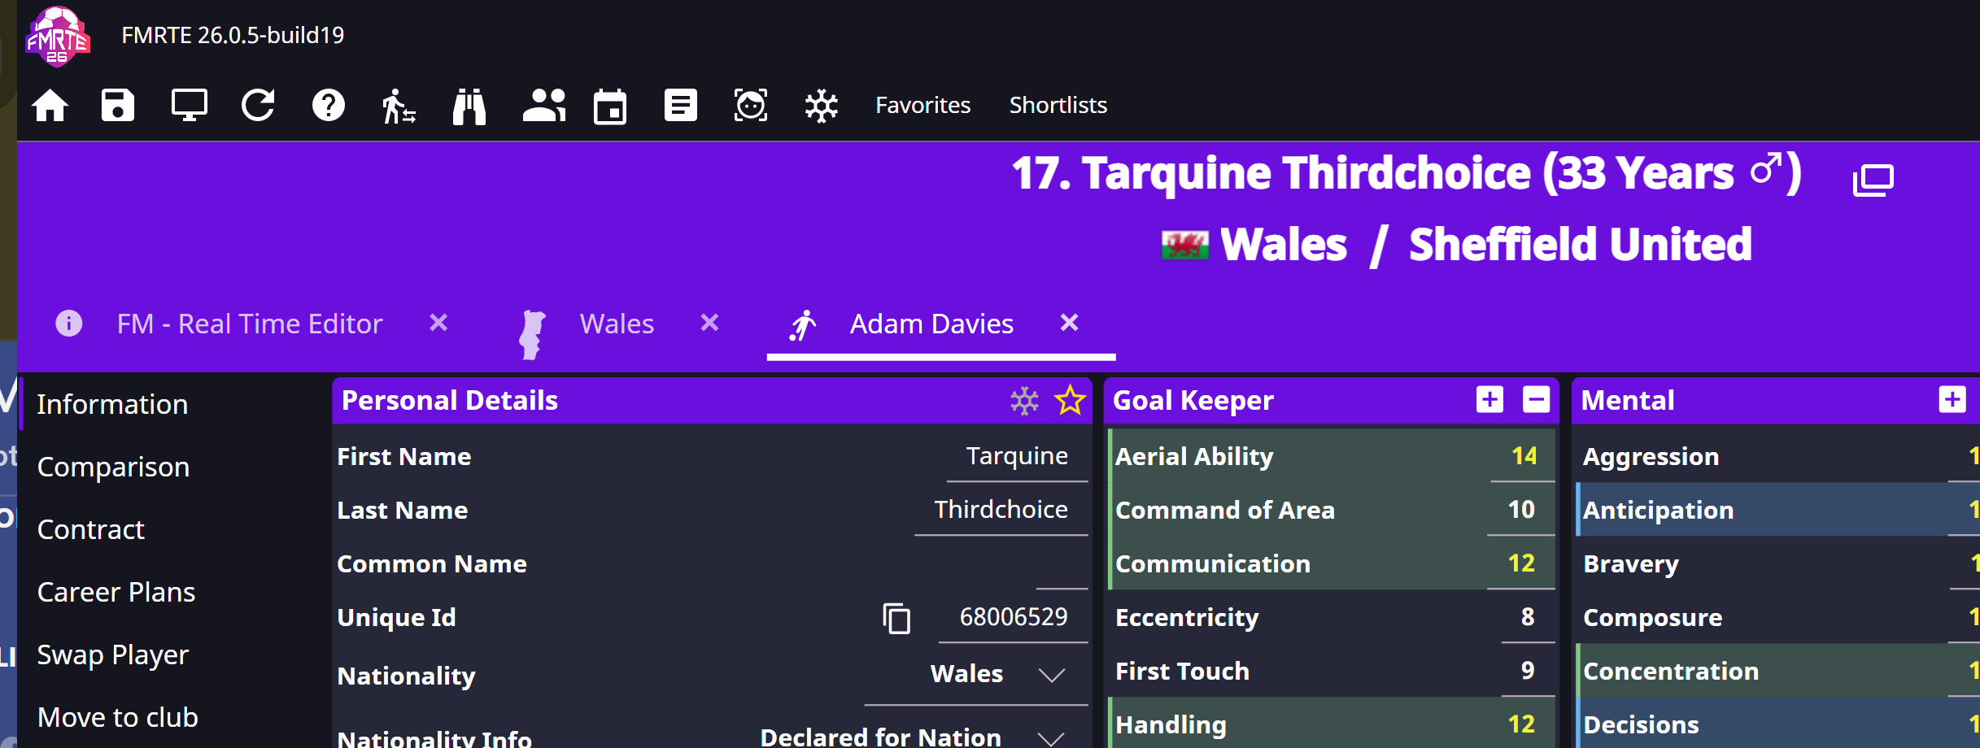Screen dimensions: 1980x748
Task: Edit the Aerial Ability value 14
Action: (x=1523, y=456)
